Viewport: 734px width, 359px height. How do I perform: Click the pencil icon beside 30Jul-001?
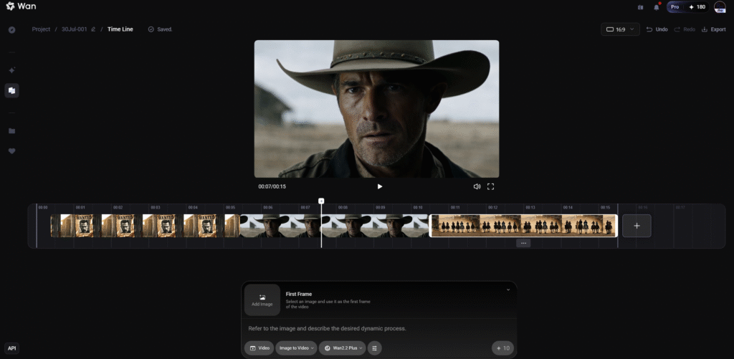93,29
